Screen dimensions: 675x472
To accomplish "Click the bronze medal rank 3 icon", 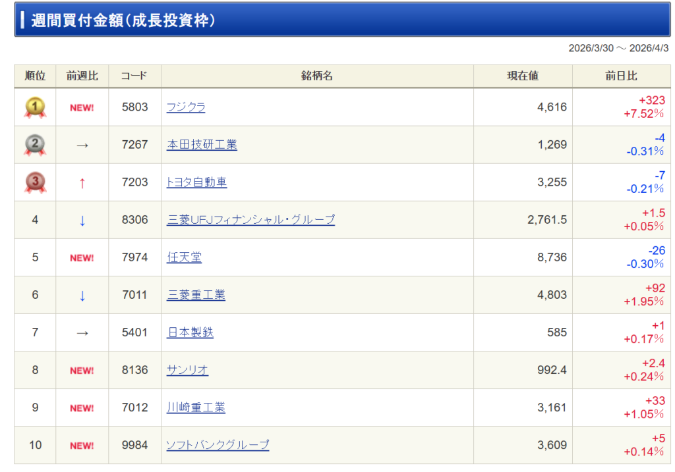I will tap(35, 182).
